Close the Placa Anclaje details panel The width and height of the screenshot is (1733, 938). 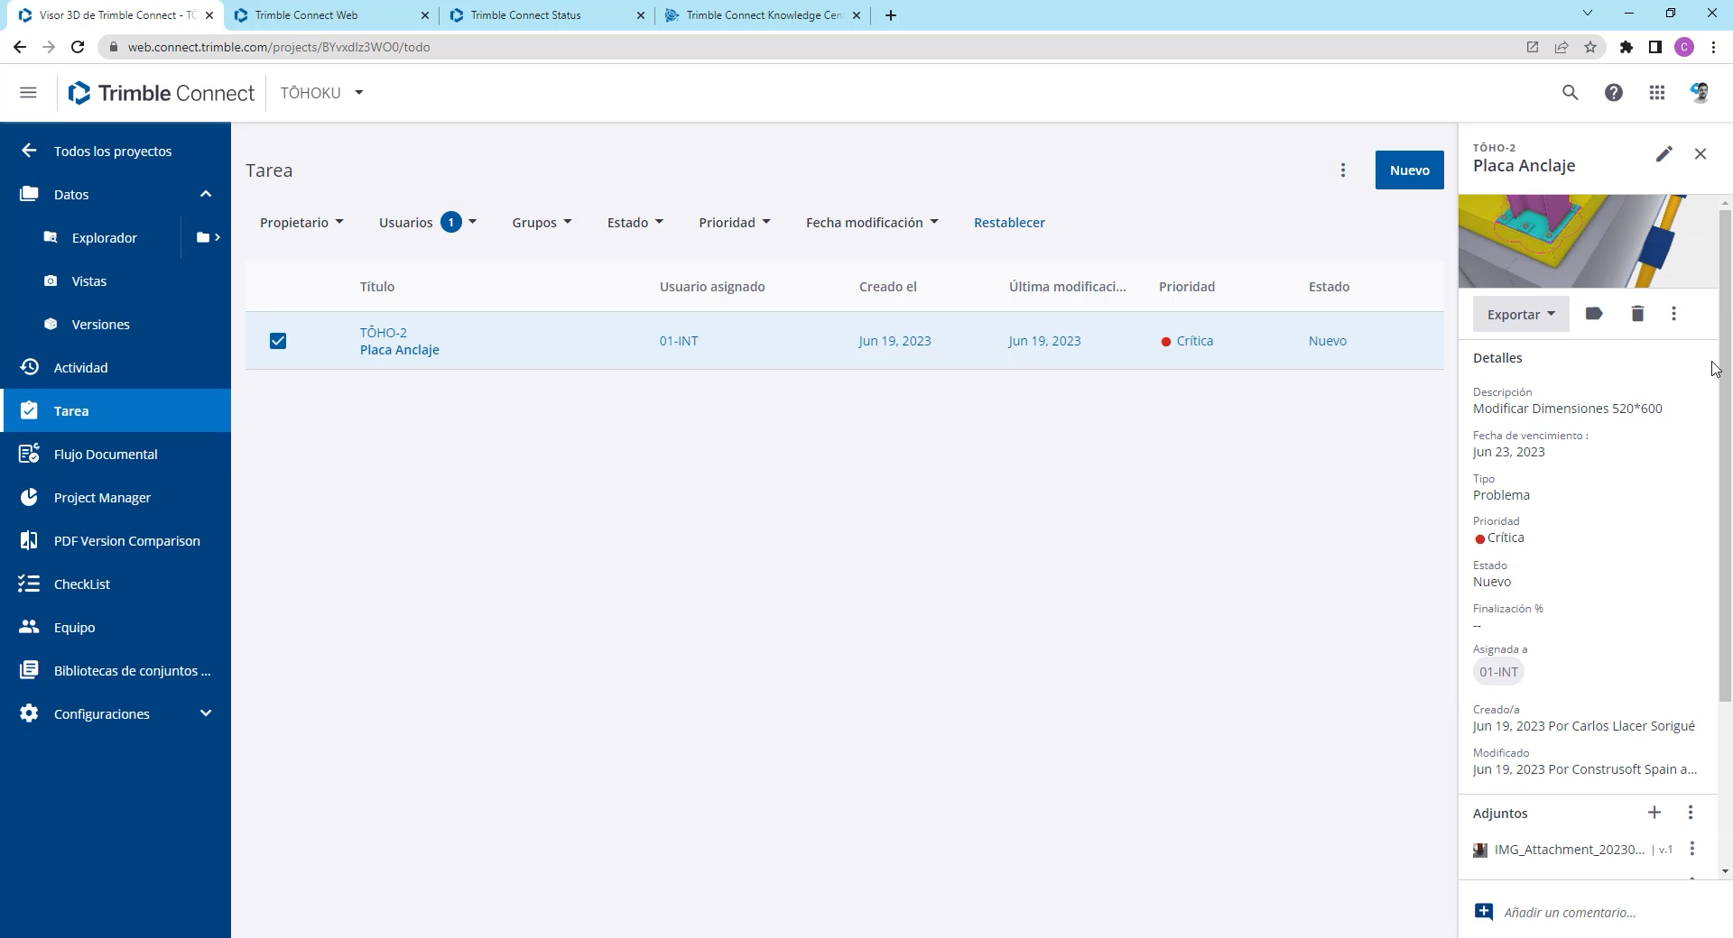[x=1701, y=154]
